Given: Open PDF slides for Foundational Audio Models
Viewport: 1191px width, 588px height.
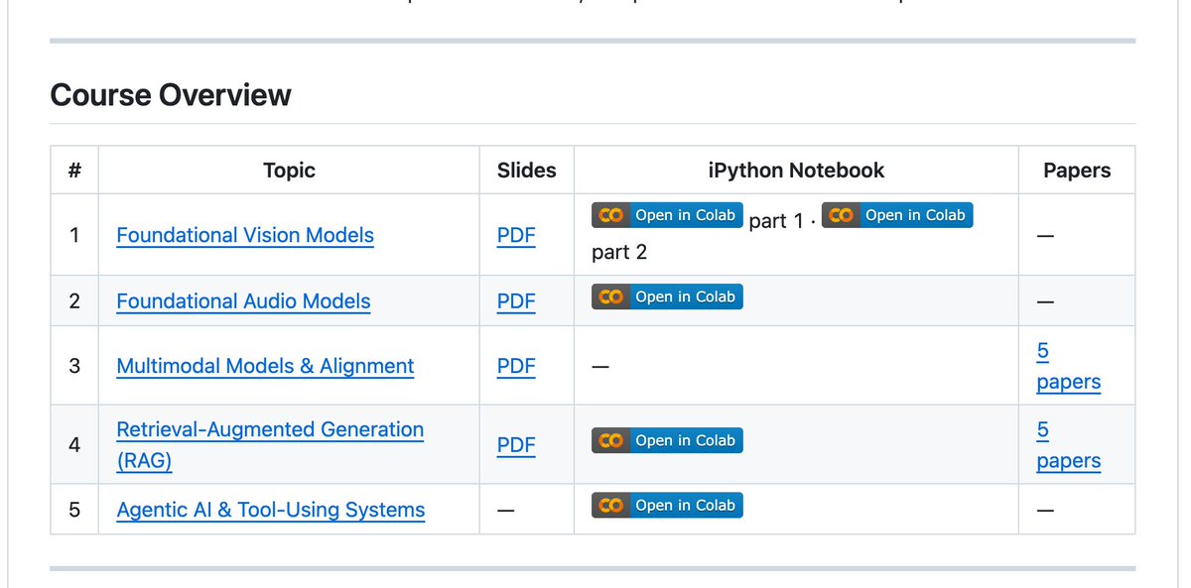Looking at the screenshot, I should click(x=516, y=301).
